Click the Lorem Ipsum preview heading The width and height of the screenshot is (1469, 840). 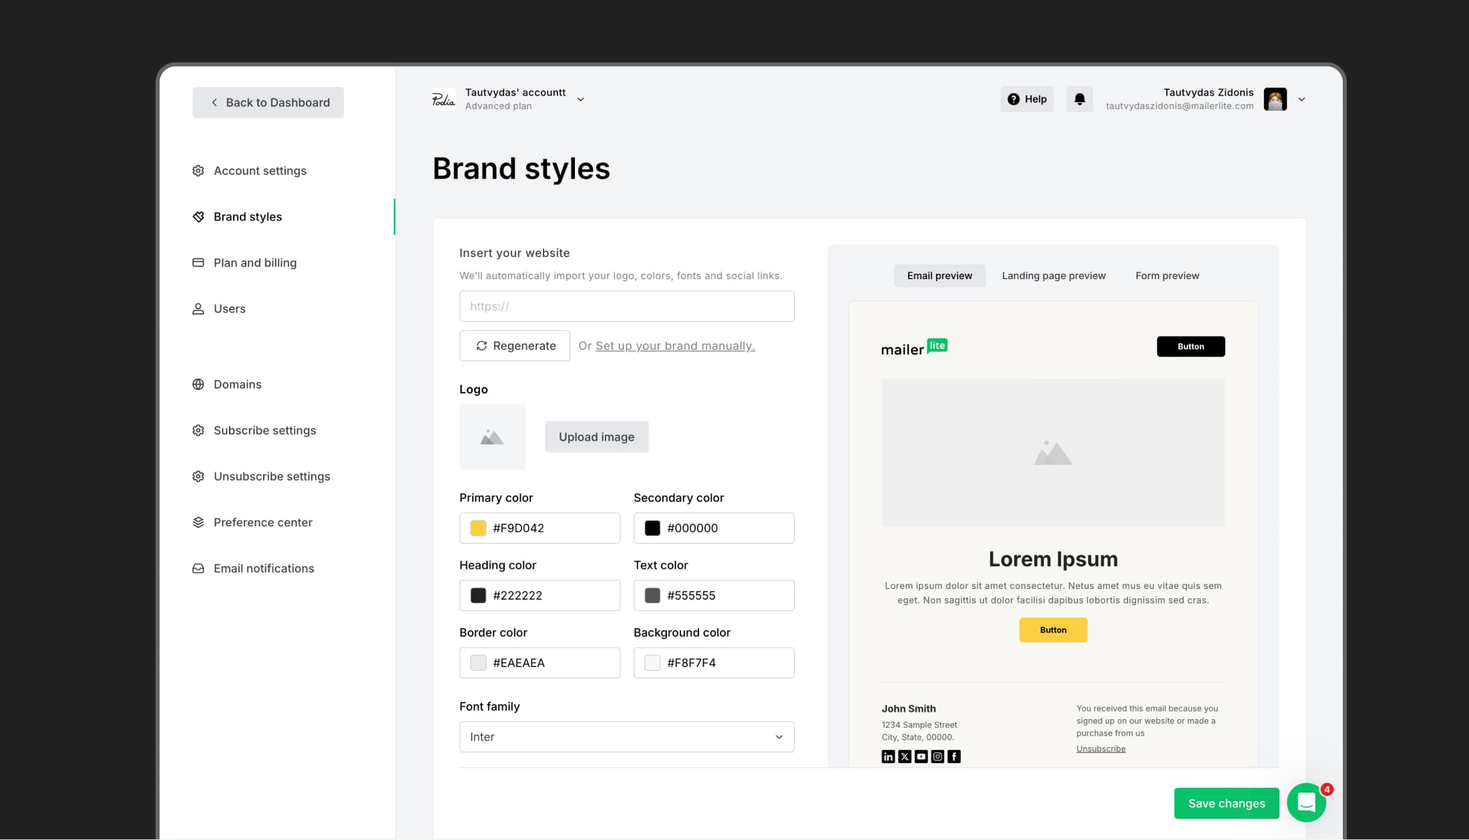(x=1053, y=559)
